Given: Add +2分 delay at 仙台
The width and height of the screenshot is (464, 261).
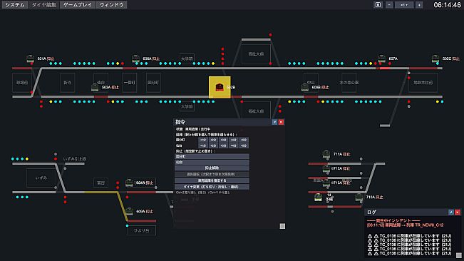Looking at the screenshot, I should [x=213, y=145].
